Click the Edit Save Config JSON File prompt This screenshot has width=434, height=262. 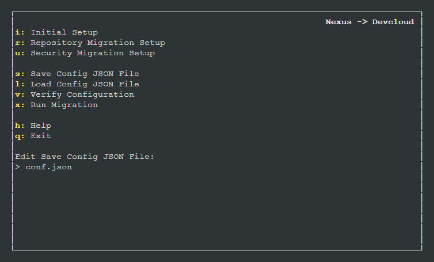(x=85, y=157)
